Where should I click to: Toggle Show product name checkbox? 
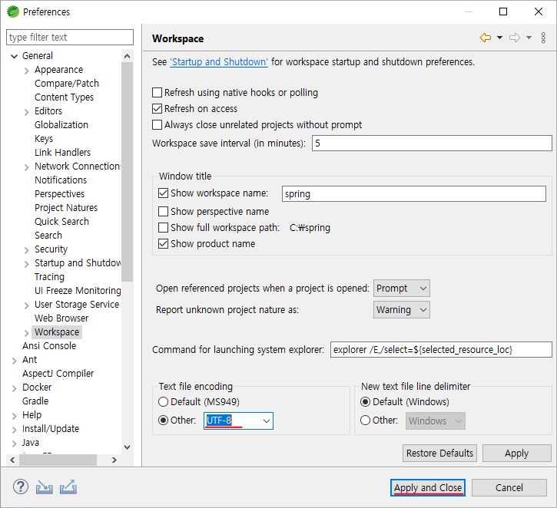(163, 244)
